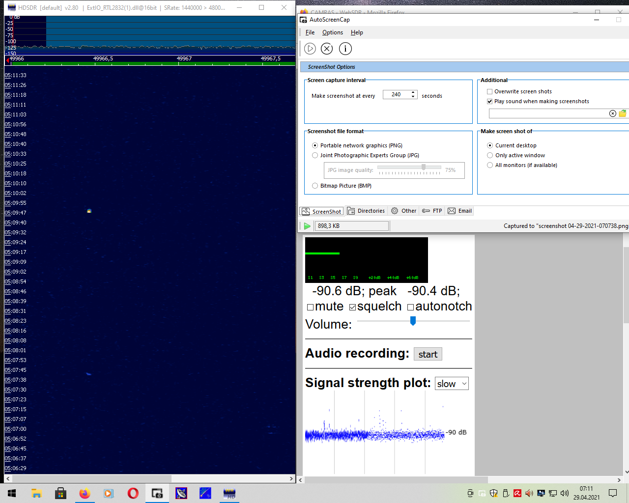Select All monitors (if available)
The width and height of the screenshot is (629, 503).
[x=490, y=165]
